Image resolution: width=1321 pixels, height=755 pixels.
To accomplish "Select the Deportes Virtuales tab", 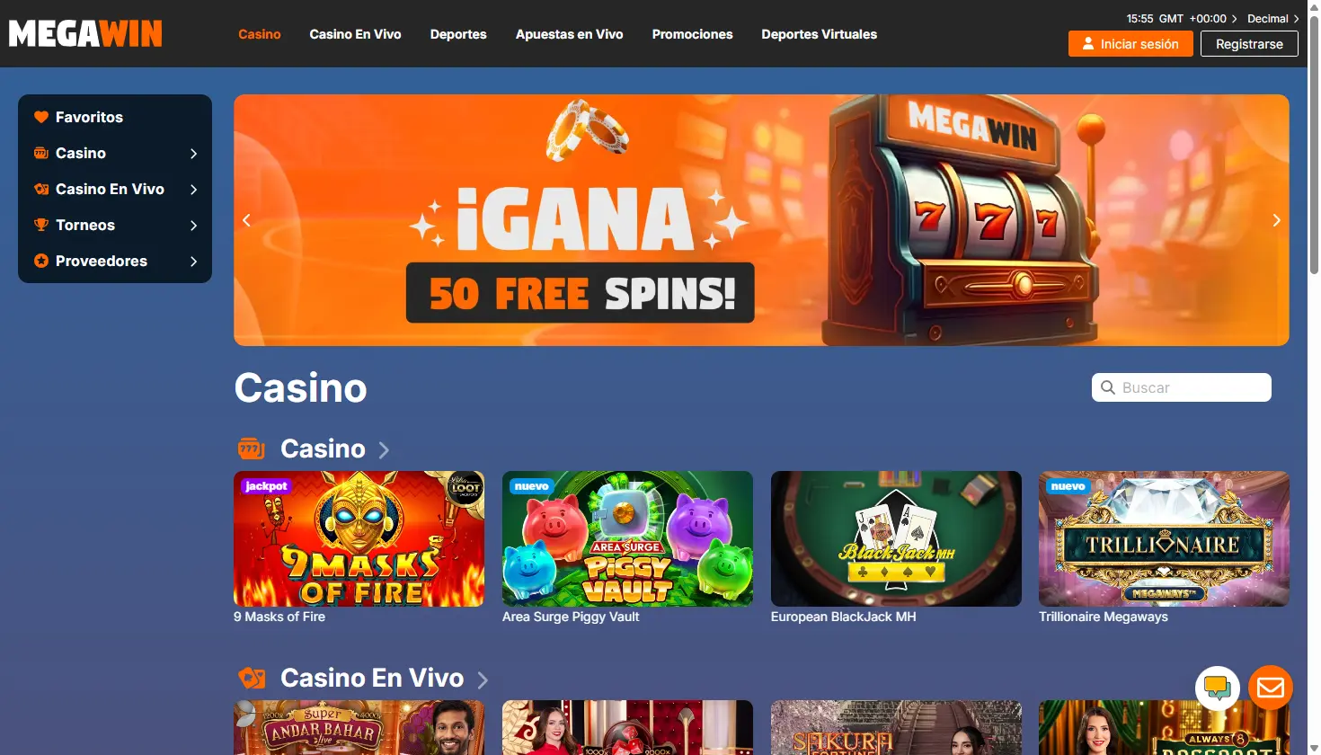I will click(x=819, y=34).
